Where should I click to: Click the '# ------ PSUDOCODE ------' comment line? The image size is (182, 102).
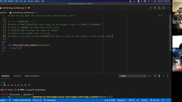22,22
